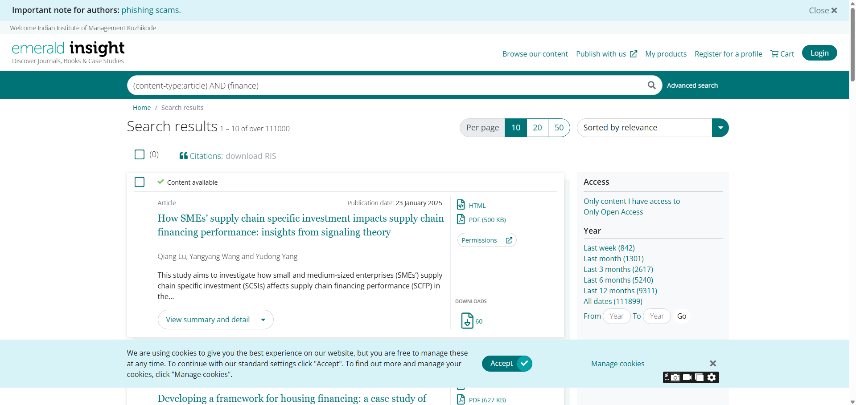This screenshot has height=405, width=856.
Task: Dismiss the cookie banner with X
Action: (x=713, y=363)
